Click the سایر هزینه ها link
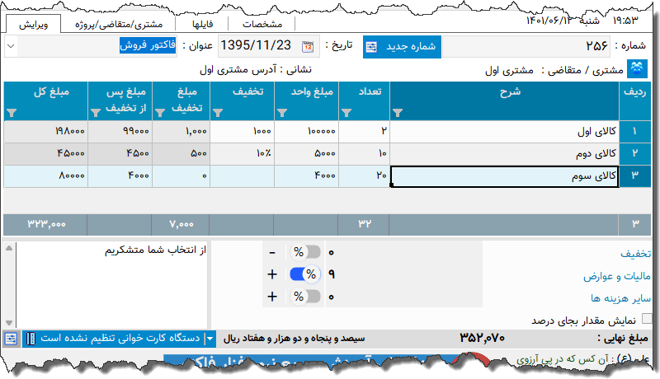Viewport: 660px width, 379px height. pos(620,298)
